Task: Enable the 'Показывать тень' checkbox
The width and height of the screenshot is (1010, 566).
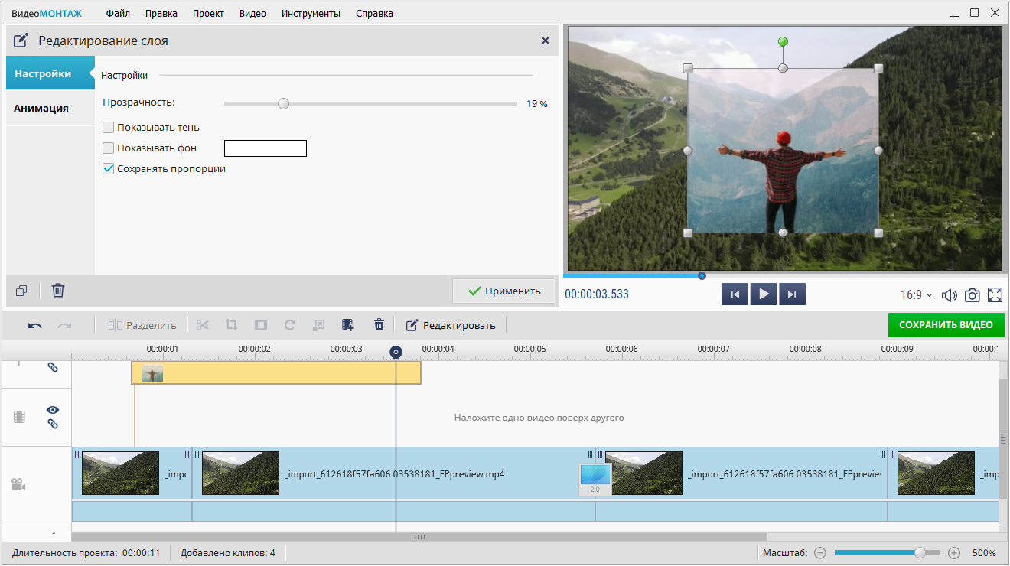Action: 109,127
